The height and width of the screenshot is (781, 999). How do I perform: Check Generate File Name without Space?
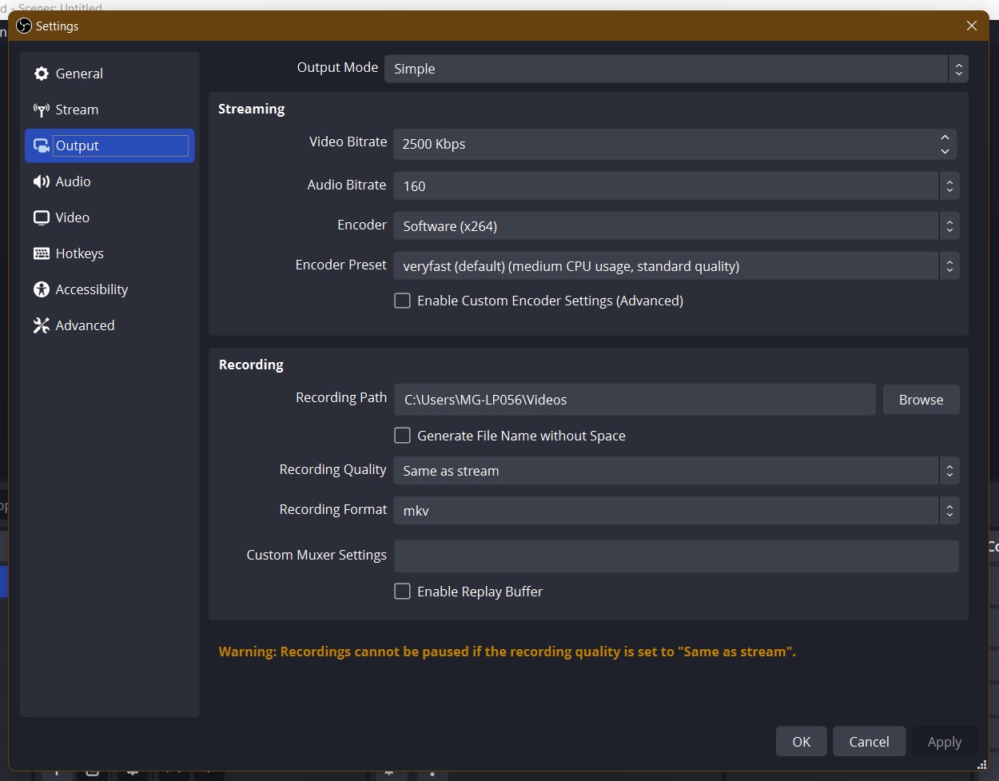point(403,435)
